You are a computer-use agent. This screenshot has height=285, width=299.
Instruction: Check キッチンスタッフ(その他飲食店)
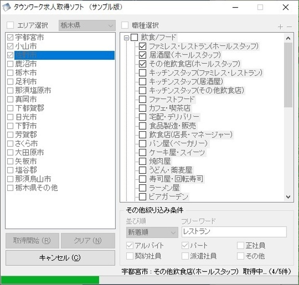(143, 90)
